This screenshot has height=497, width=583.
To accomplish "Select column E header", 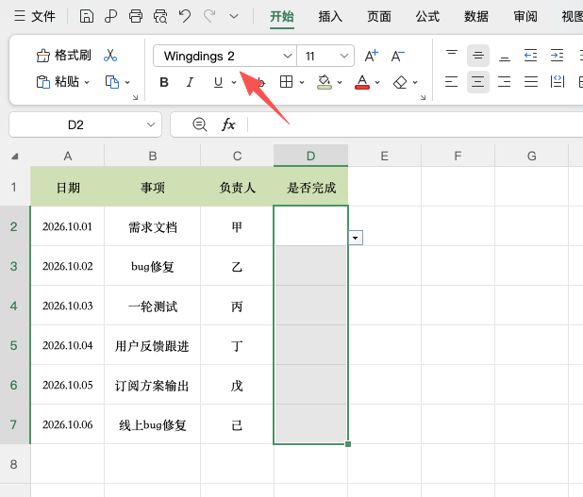I will coord(385,156).
